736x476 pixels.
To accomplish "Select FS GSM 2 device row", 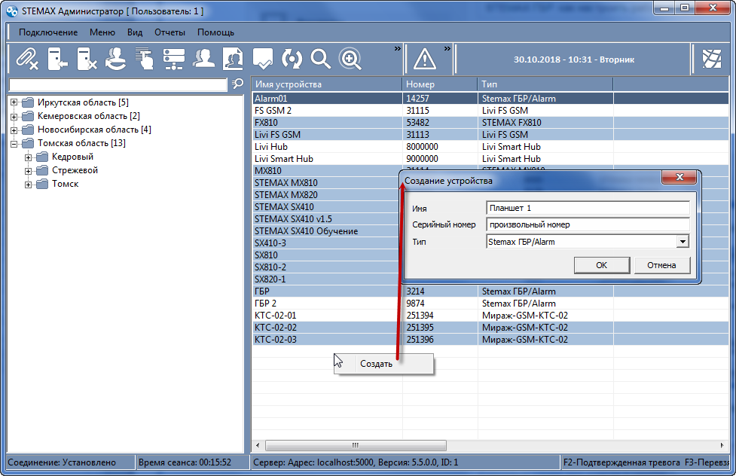I will 490,111.
